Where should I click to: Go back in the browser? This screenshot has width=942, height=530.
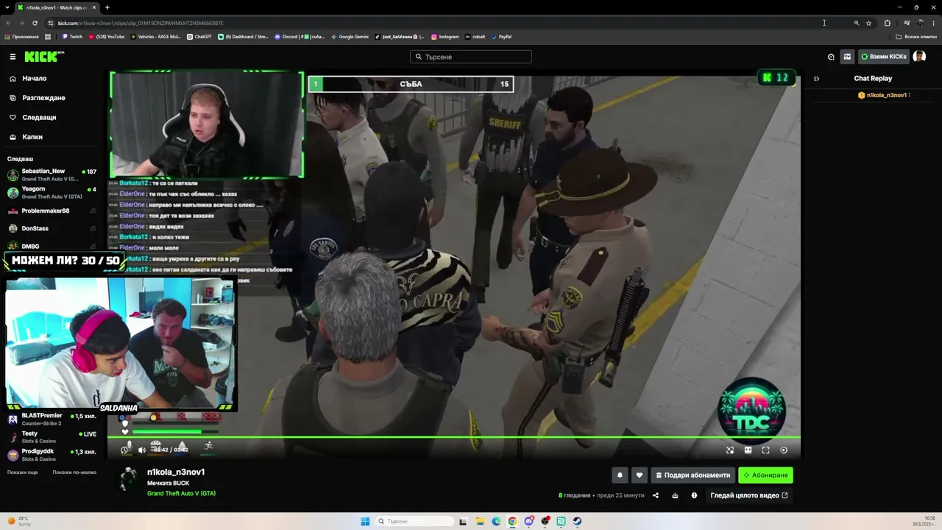(x=9, y=23)
